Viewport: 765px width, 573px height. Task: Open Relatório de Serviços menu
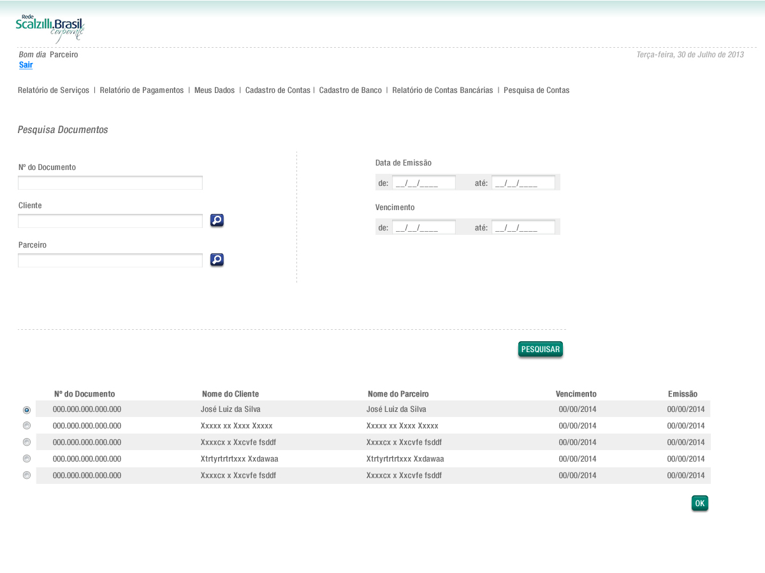click(x=54, y=90)
